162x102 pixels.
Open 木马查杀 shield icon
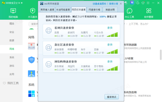tap(33, 11)
